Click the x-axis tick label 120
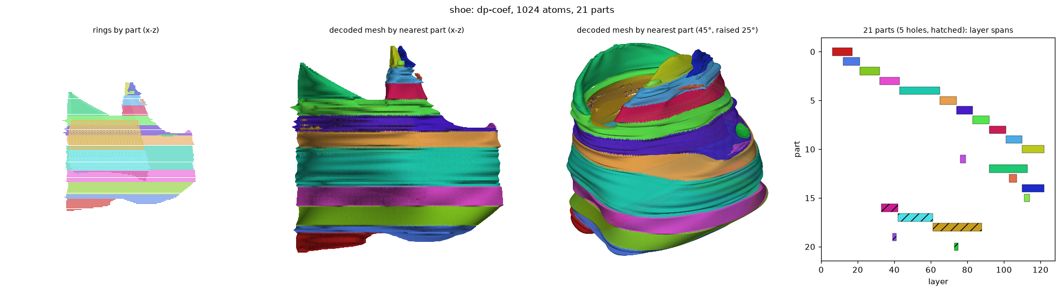Screen dimensions: 1064x295 (x=1040, y=270)
